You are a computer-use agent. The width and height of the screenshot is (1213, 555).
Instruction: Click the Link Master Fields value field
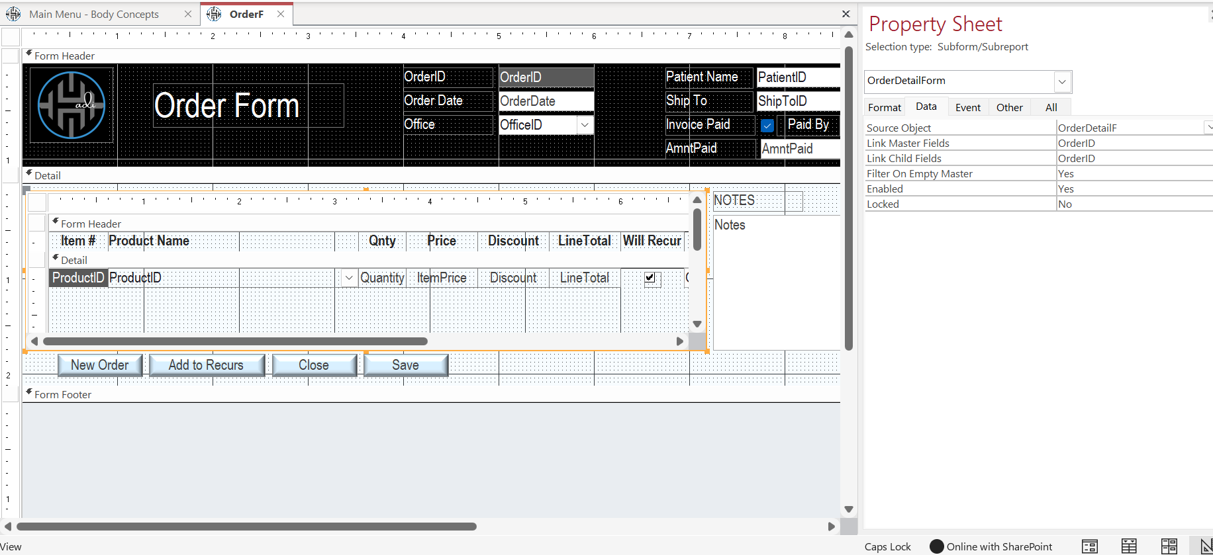[1132, 144]
